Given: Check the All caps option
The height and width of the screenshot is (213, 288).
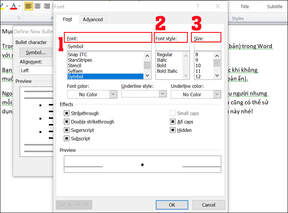Looking at the screenshot, I should click(x=173, y=122).
